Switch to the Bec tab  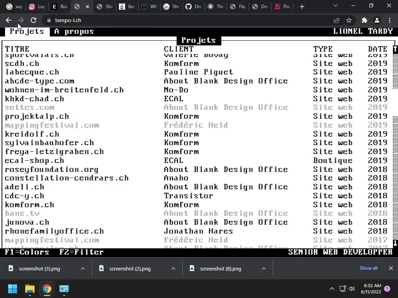pos(127,7)
